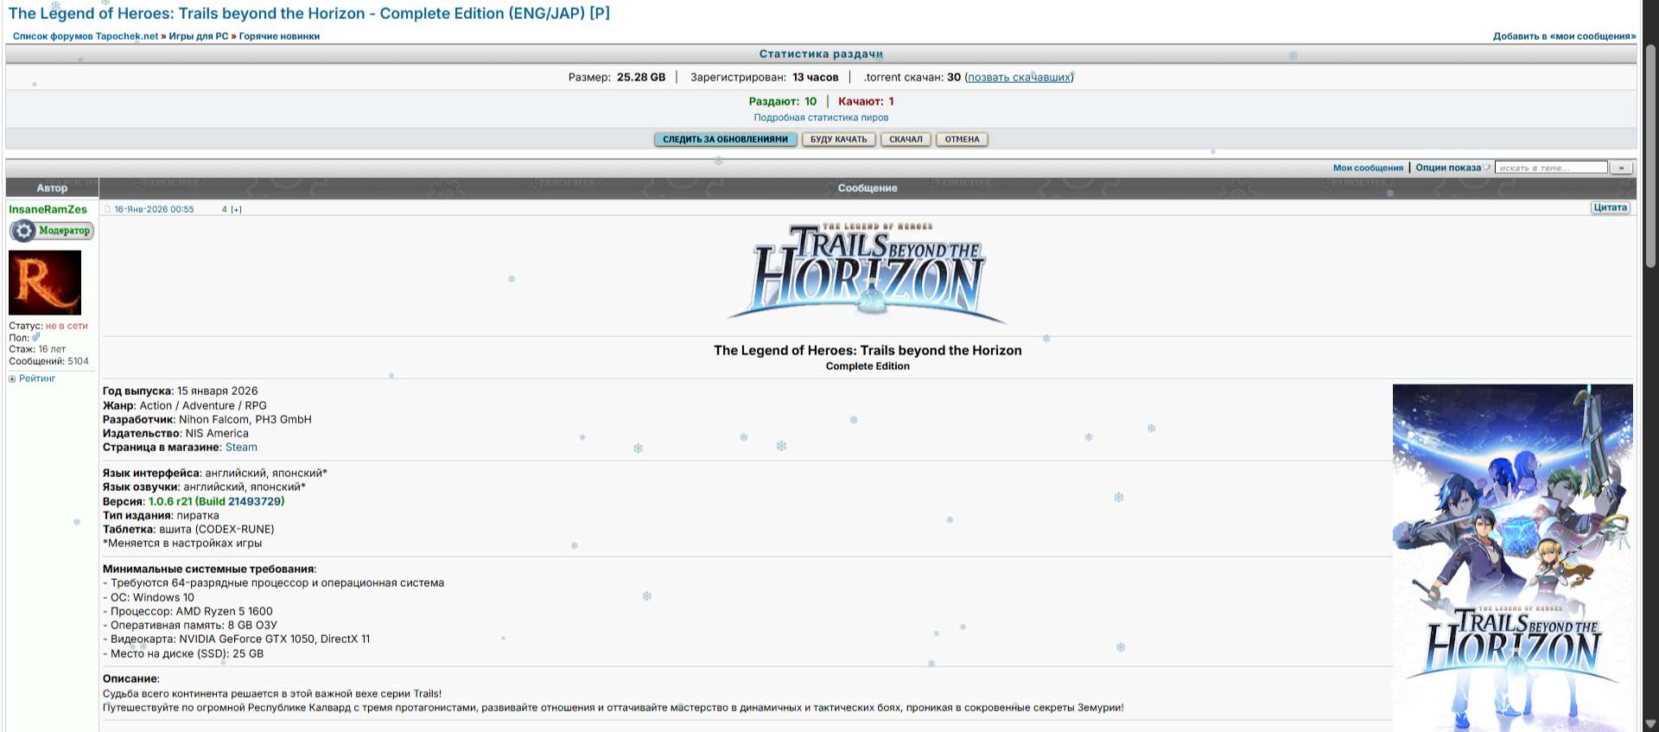Click the Автор column header
This screenshot has height=732, width=1659.
pyautogui.click(x=52, y=188)
